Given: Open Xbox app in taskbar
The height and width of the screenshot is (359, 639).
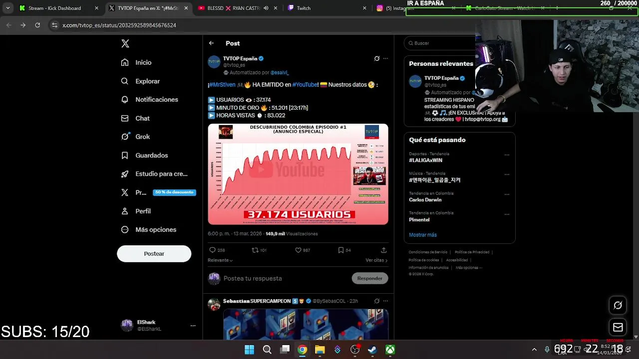Looking at the screenshot, I should pos(390,350).
